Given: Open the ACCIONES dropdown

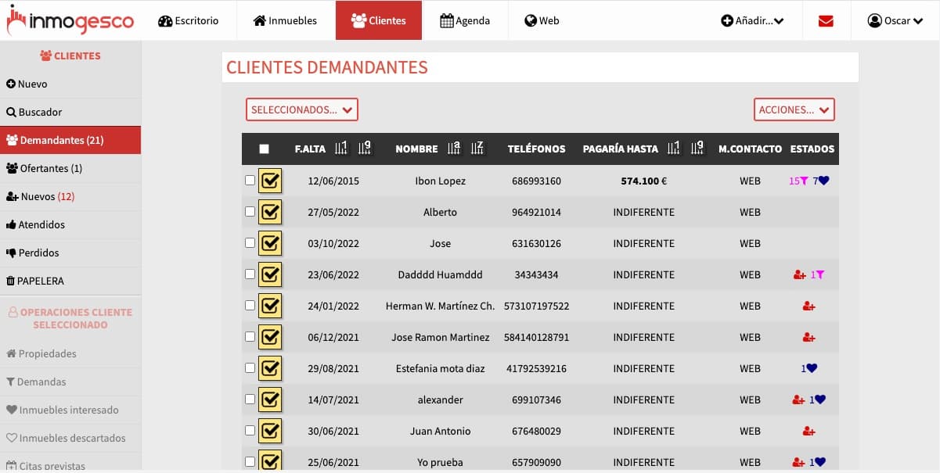Looking at the screenshot, I should coord(794,109).
